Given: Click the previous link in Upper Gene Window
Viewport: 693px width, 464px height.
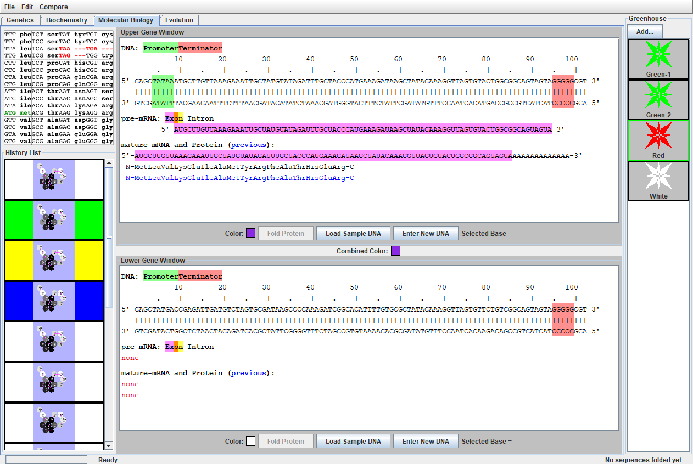Looking at the screenshot, I should [249, 145].
